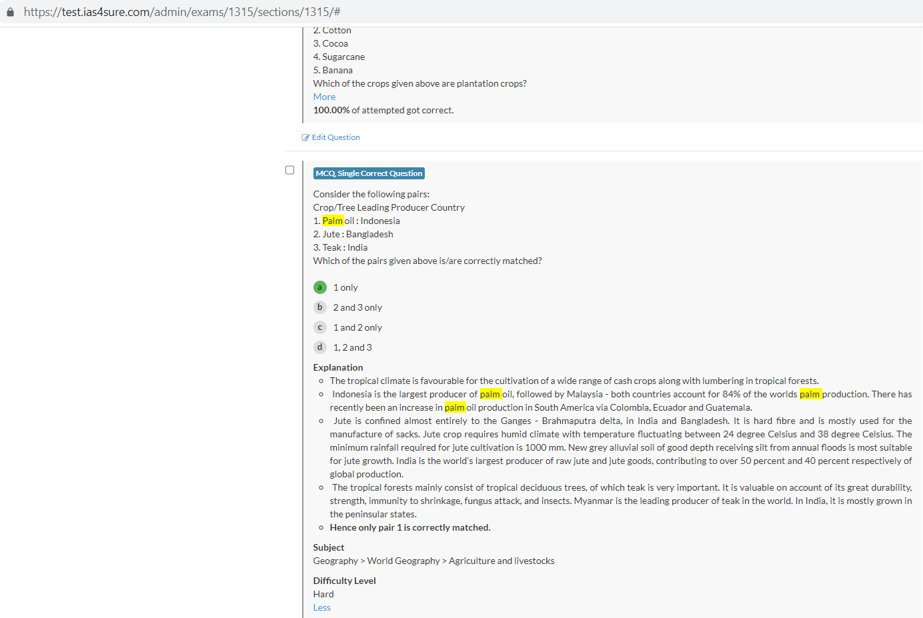Collapse the question details with Less
This screenshot has height=618, width=923.
pos(321,607)
